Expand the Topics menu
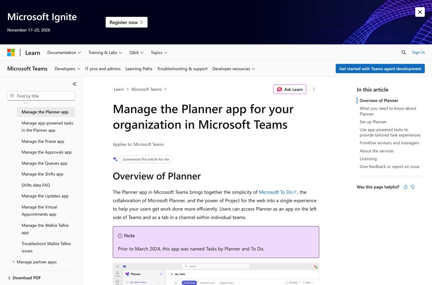Viewport: 432px width, 285px height. click(x=159, y=53)
